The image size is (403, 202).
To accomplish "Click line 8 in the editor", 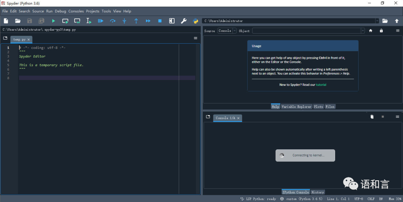I will pos(107,78).
